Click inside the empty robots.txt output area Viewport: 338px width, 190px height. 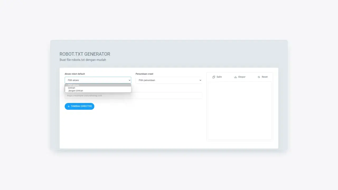(x=240, y=111)
